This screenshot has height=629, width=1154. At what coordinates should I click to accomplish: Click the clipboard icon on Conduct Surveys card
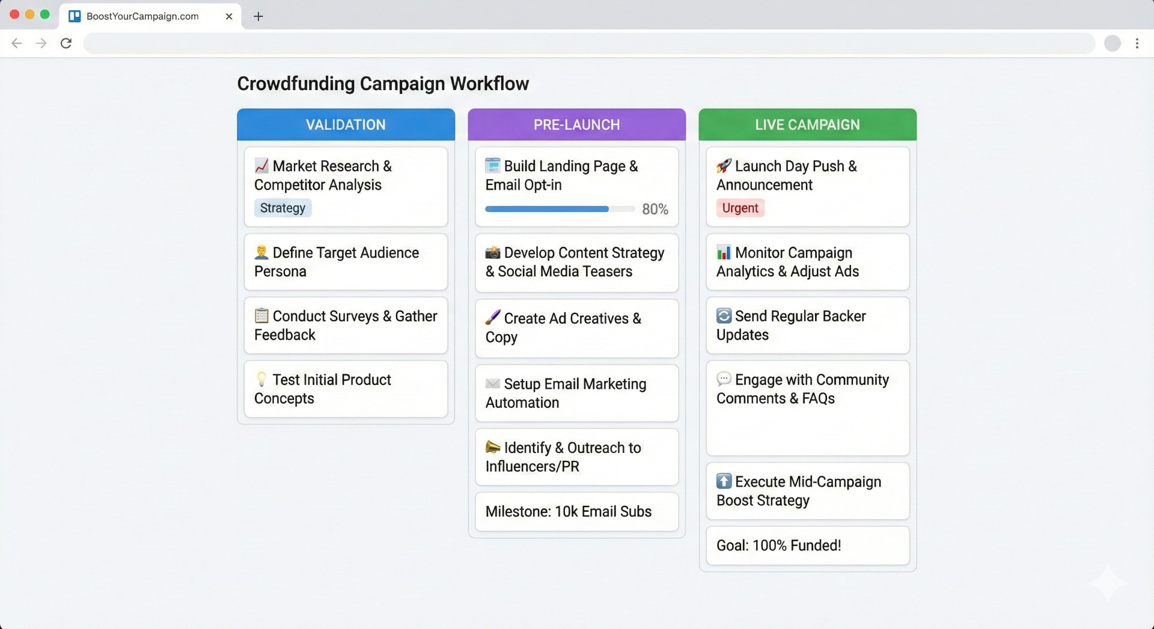tap(261, 315)
